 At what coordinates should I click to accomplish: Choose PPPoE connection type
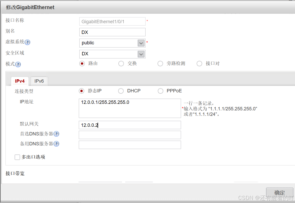(160, 91)
